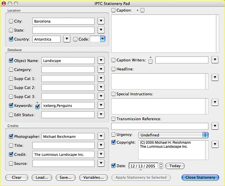225x186 pixels.
Task: Click into the State text field
Action: pos(63,30)
